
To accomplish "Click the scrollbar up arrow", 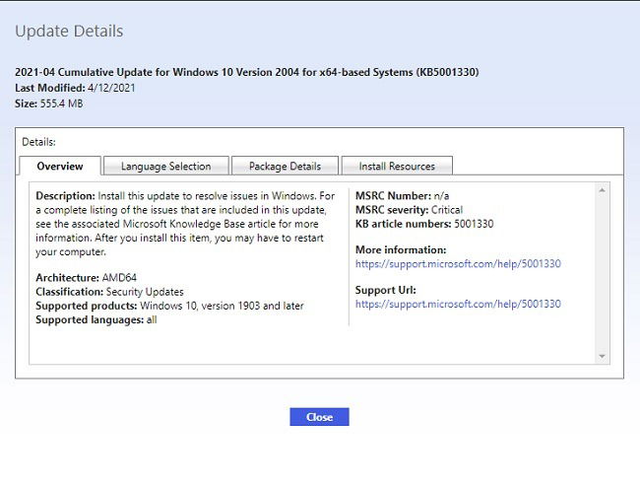I will [x=602, y=190].
